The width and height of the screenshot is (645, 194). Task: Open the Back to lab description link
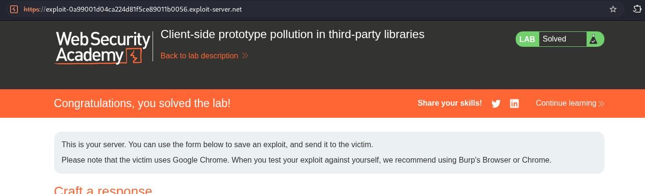pyautogui.click(x=199, y=56)
